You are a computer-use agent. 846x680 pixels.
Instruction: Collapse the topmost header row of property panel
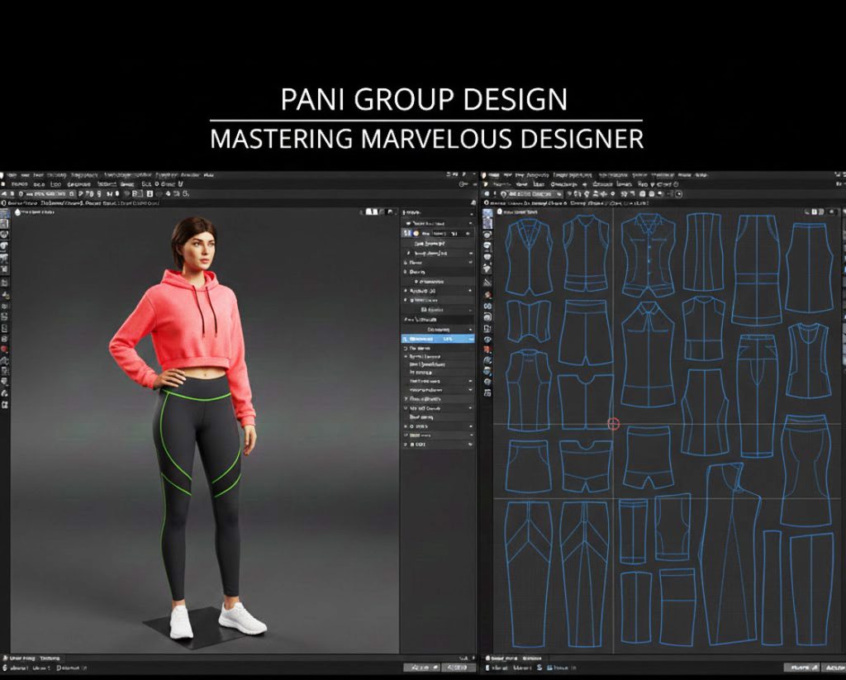pyautogui.click(x=438, y=212)
